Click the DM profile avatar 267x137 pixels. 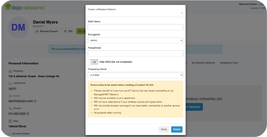[18, 27]
